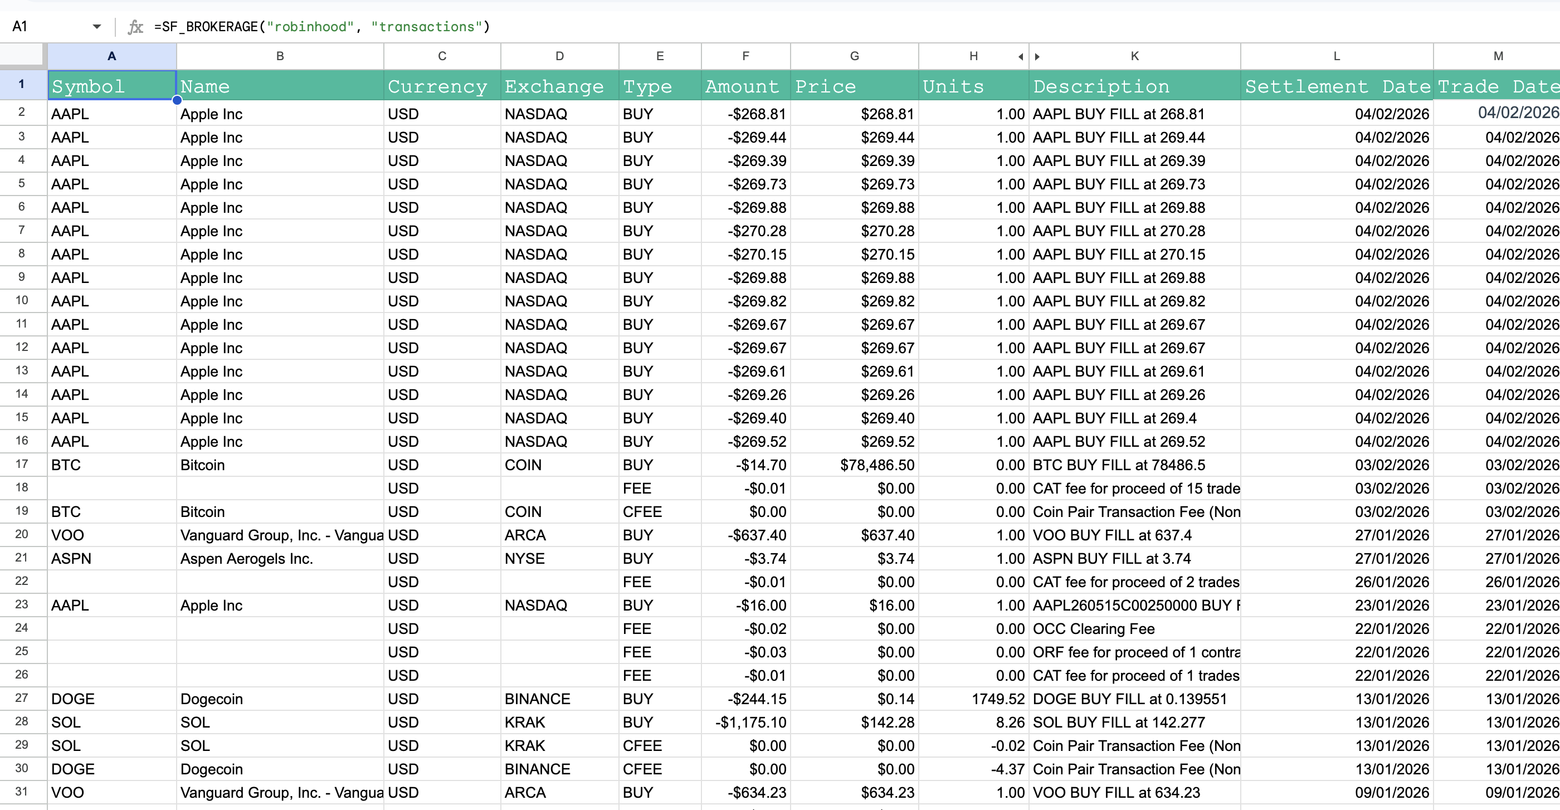Click 'OCC Clearing Fee' description cell
This screenshot has height=810, width=1560.
1135,629
